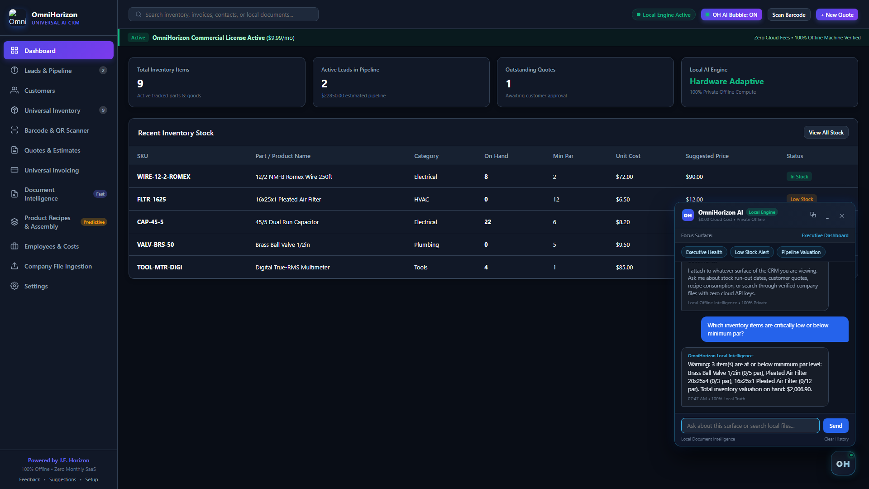Click the OH avatar in chat header

click(x=688, y=216)
